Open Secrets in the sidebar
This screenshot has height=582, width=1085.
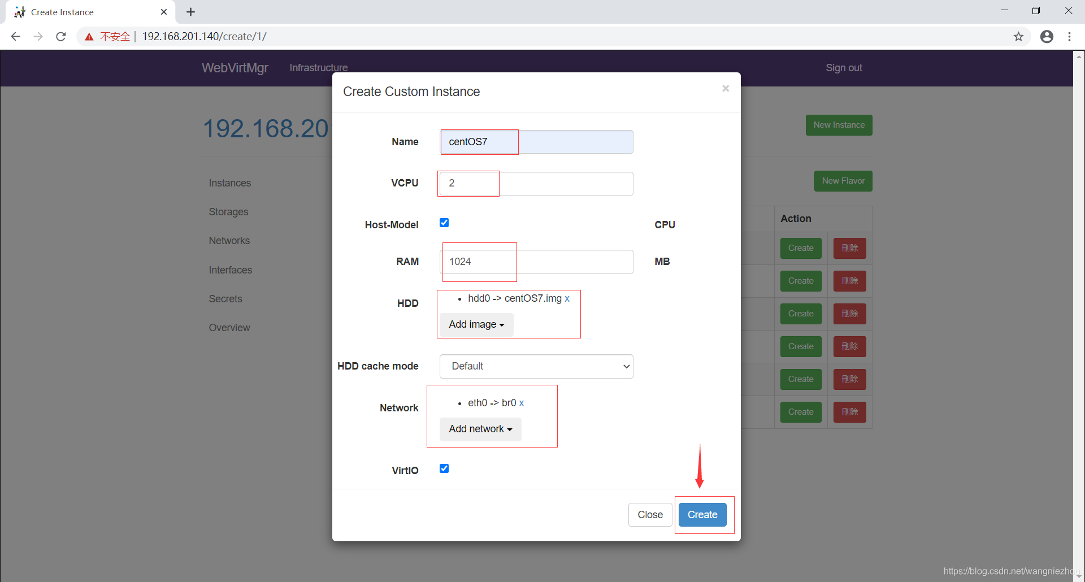coord(225,299)
